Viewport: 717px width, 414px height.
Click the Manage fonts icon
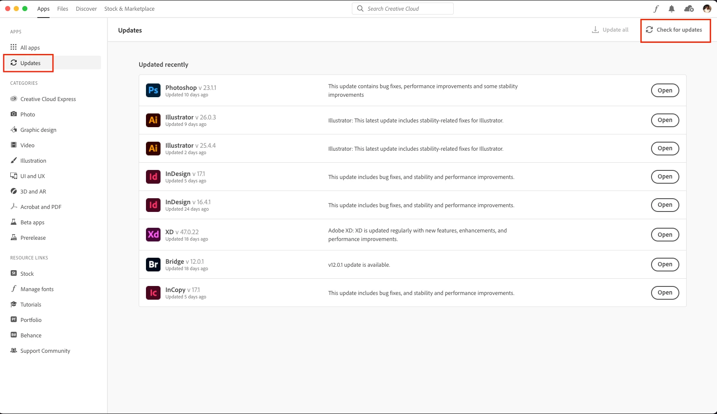pyautogui.click(x=14, y=289)
